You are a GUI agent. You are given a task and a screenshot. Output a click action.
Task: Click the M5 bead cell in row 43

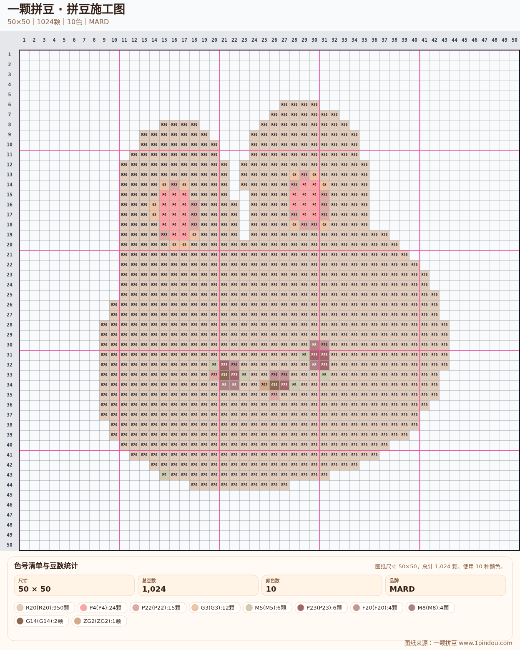164,475
